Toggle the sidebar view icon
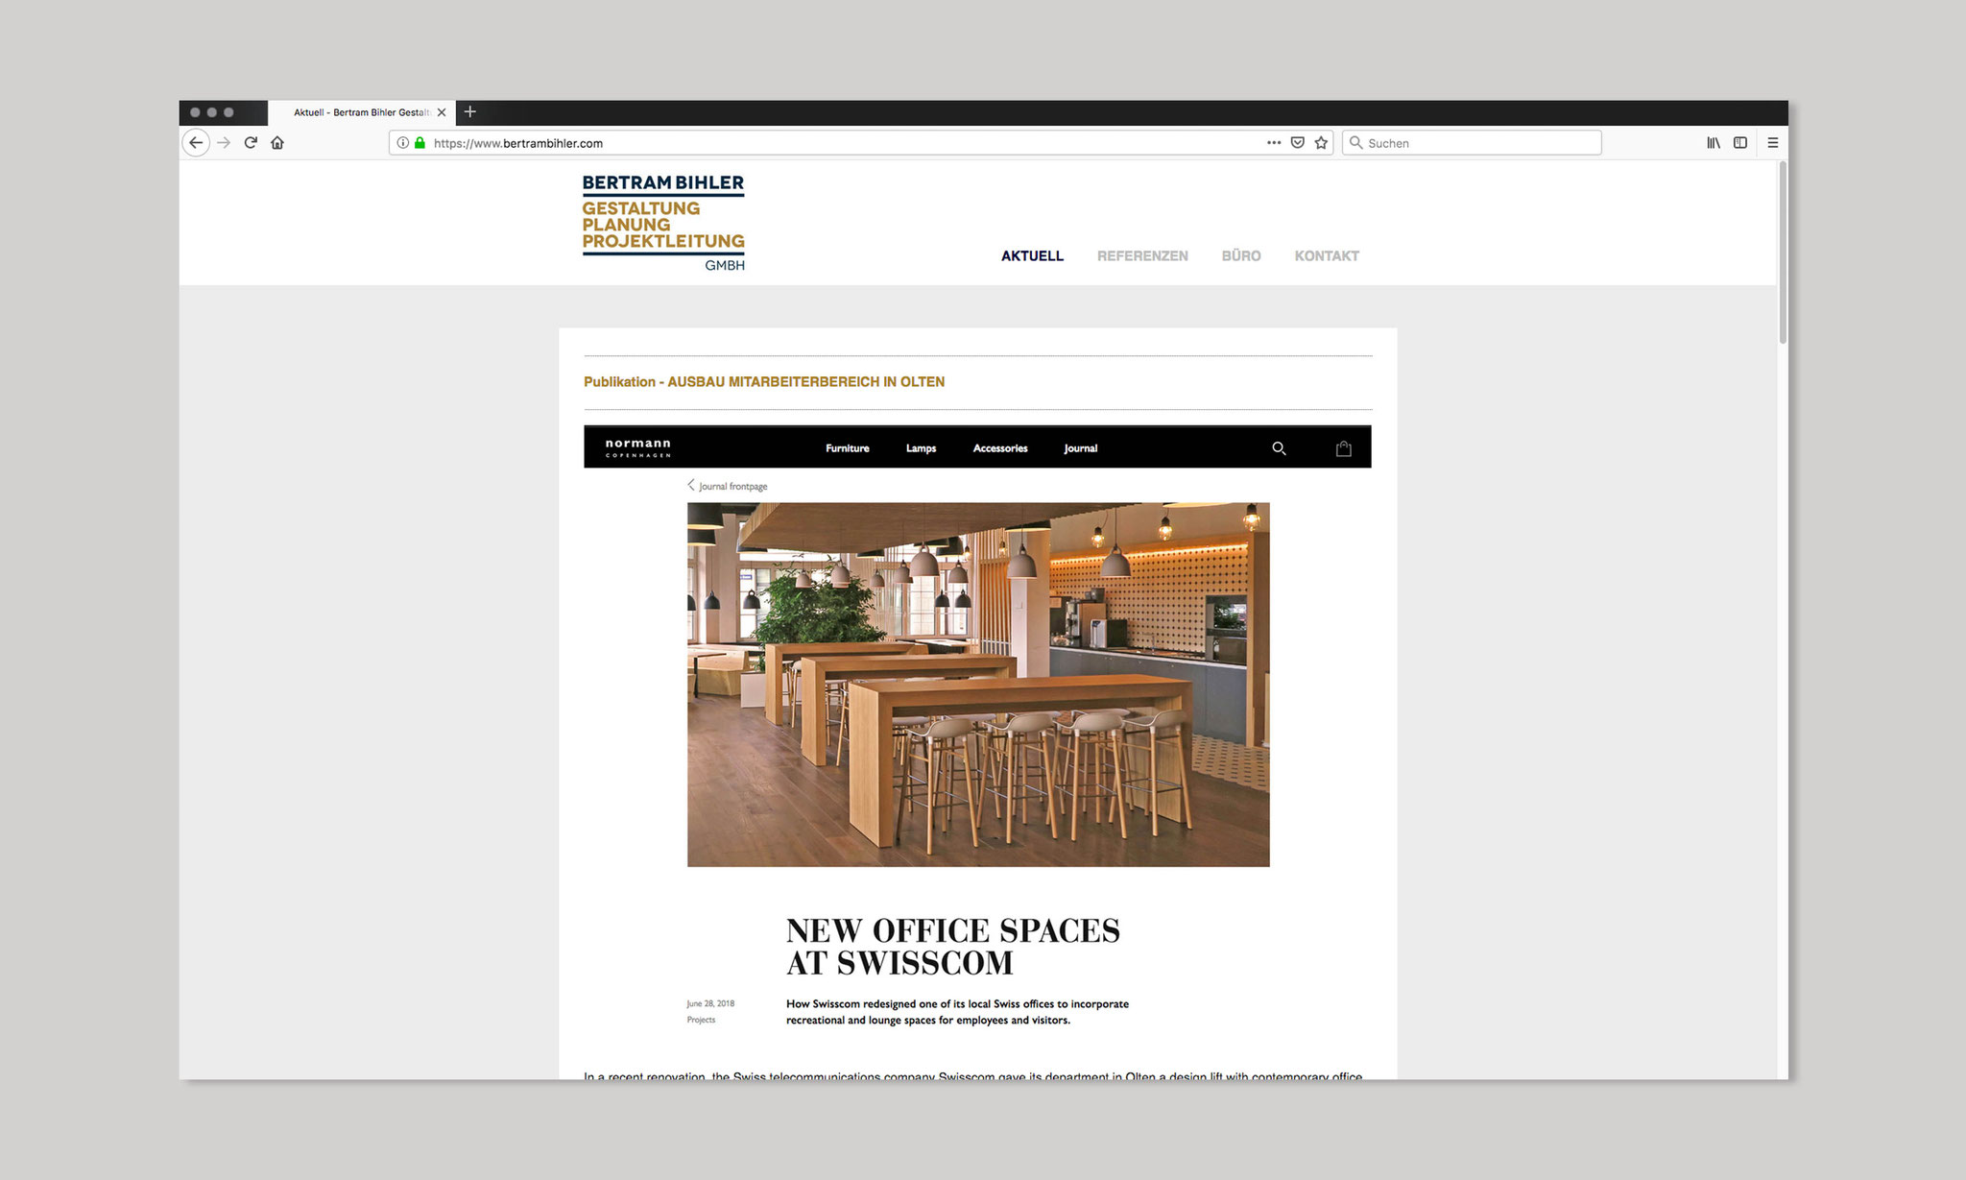Viewport: 1966px width, 1180px height. [1740, 143]
